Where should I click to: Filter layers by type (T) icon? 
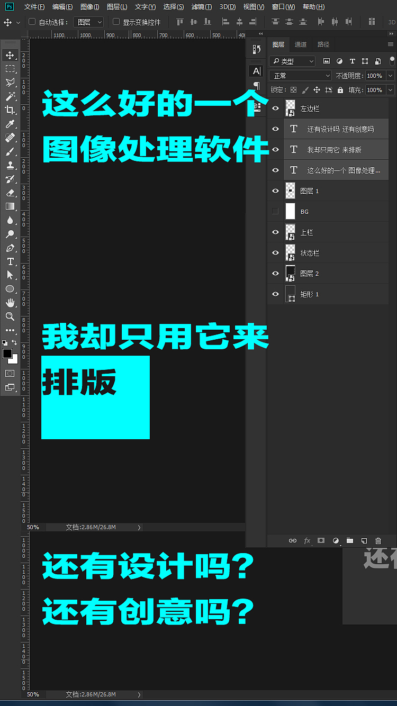pos(353,61)
